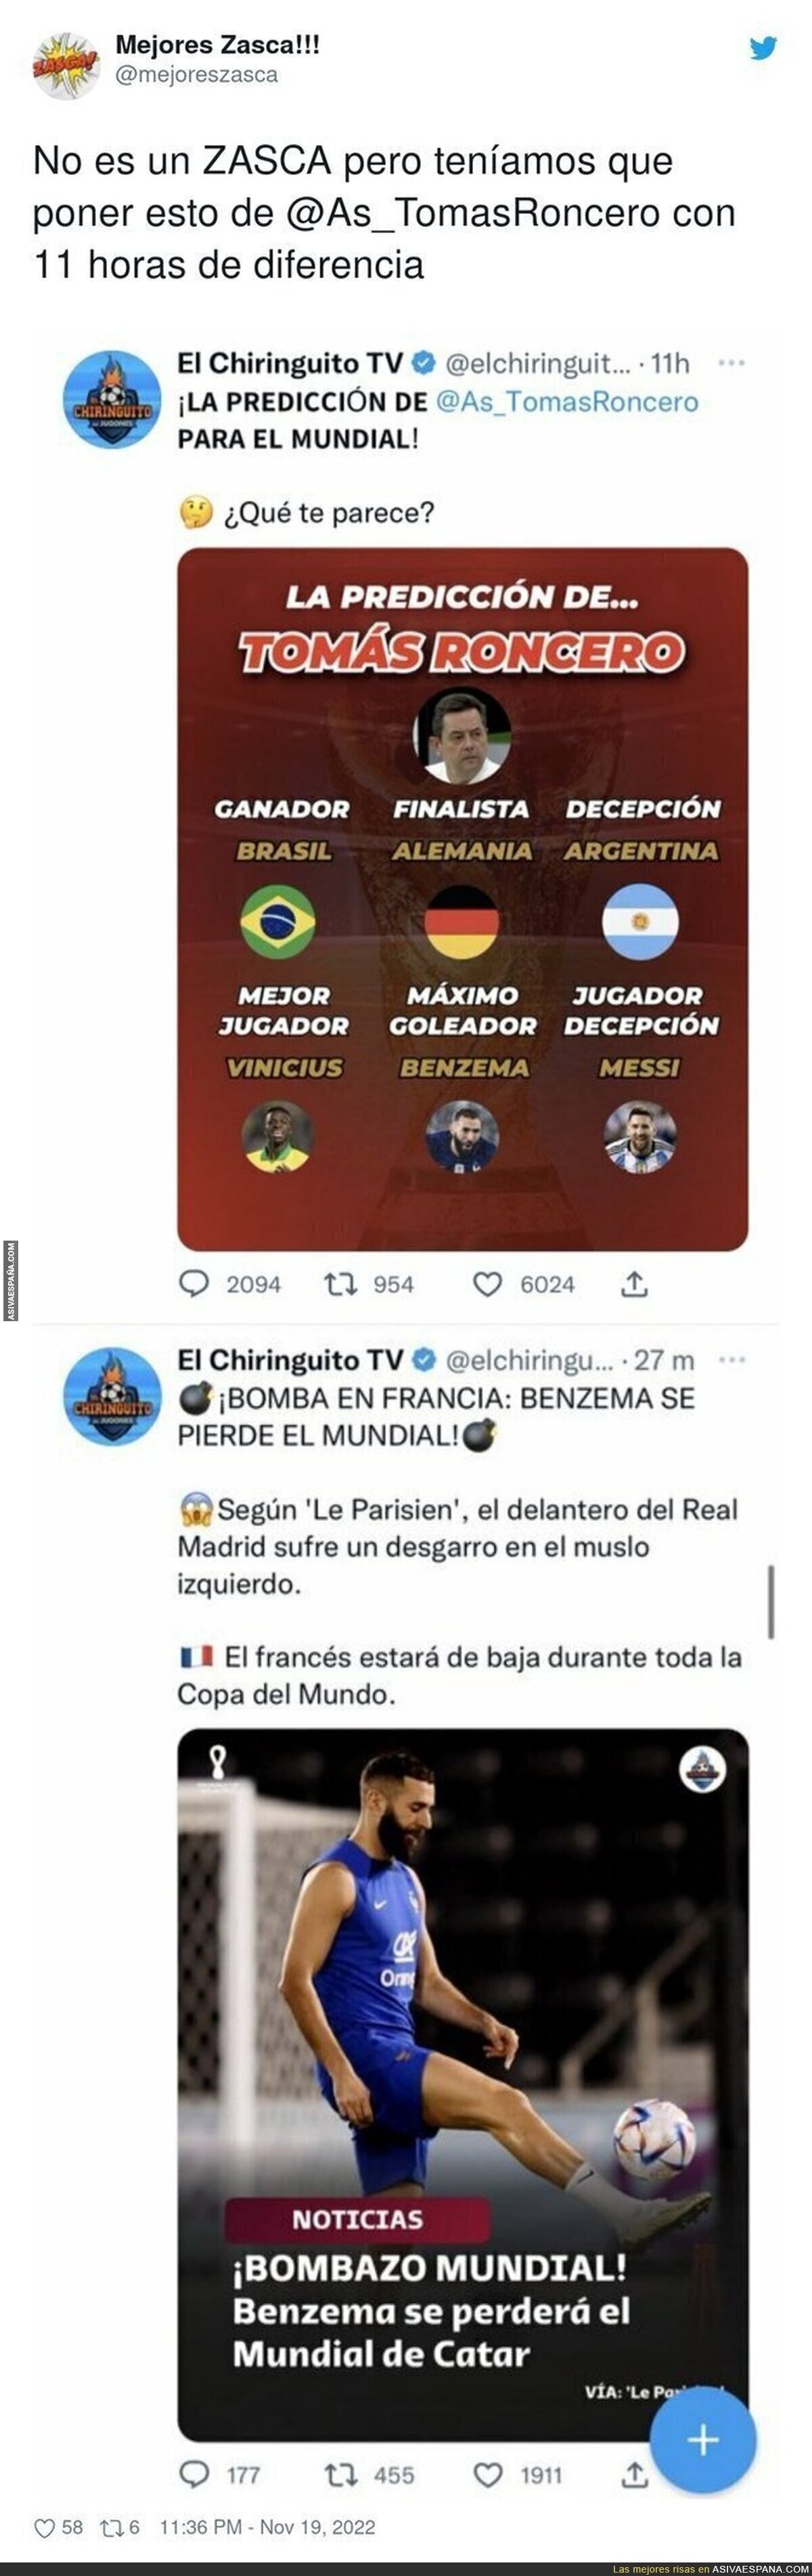Open options menu on the 11h tweet
Image resolution: width=812 pixels, height=2576 pixels.
pyautogui.click(x=731, y=363)
